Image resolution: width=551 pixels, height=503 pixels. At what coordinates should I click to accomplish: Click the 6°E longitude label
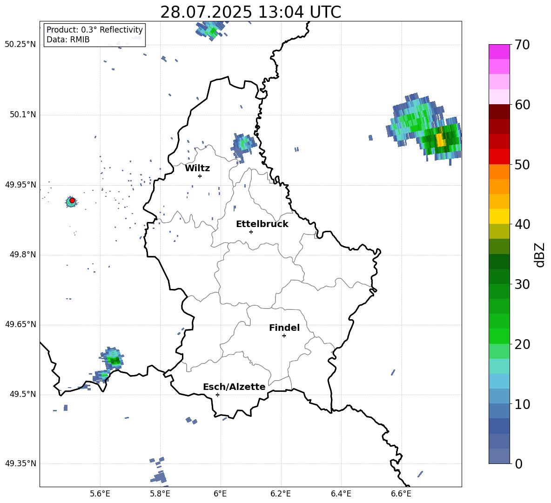[x=220, y=494]
